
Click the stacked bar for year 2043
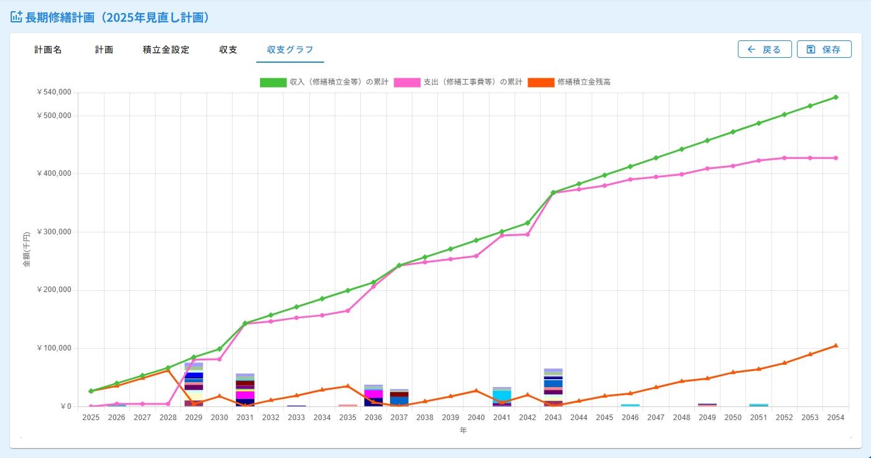tap(553, 387)
